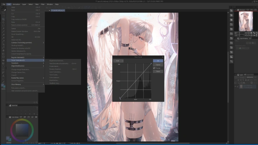Choose Hue/Saturation/Luminosity in the submenu
Viewport: 258px width, 145px height.
[x=59, y=63]
